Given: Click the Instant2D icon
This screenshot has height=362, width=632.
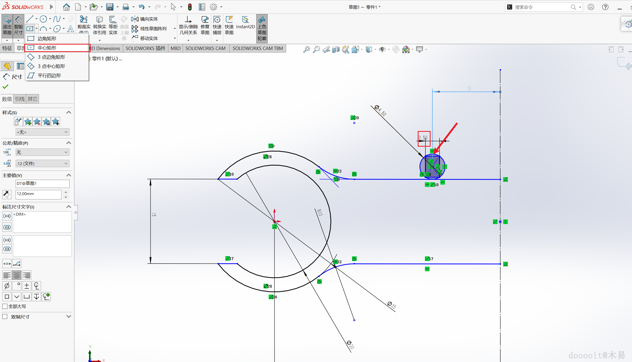Looking at the screenshot, I should pos(245,23).
